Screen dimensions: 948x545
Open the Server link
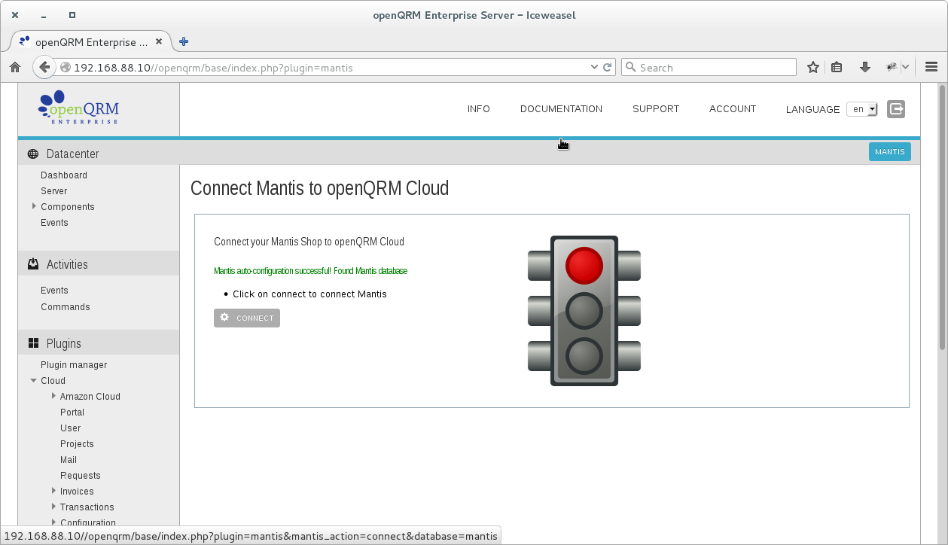pos(54,191)
